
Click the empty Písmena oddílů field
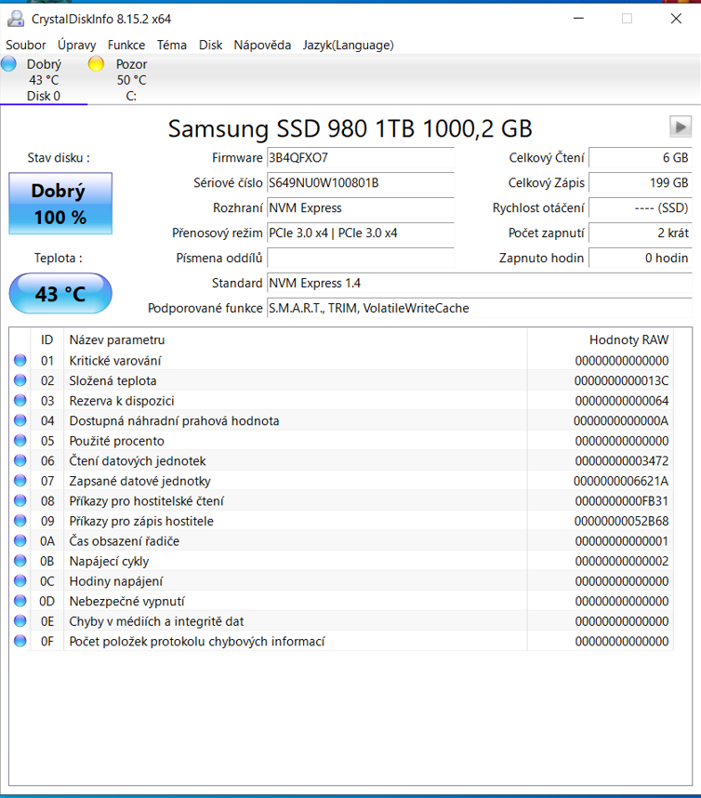tap(360, 258)
